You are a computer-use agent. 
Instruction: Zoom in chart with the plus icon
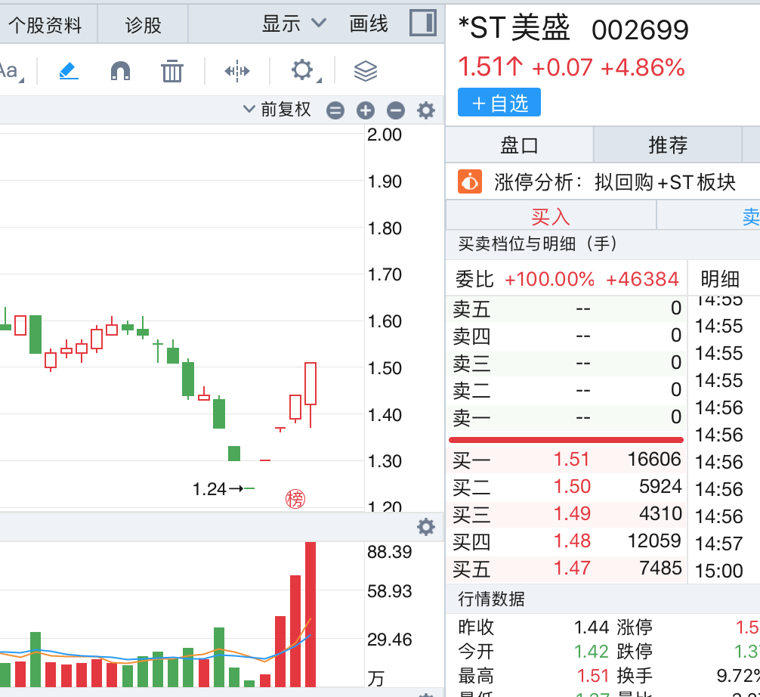pyautogui.click(x=366, y=110)
